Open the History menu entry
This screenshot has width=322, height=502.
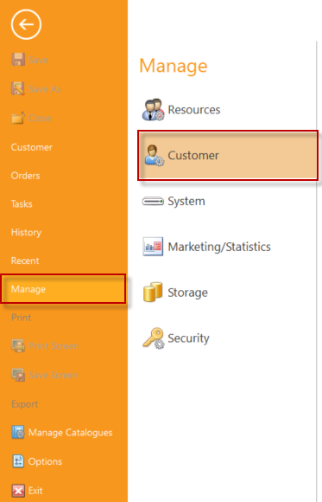click(26, 233)
